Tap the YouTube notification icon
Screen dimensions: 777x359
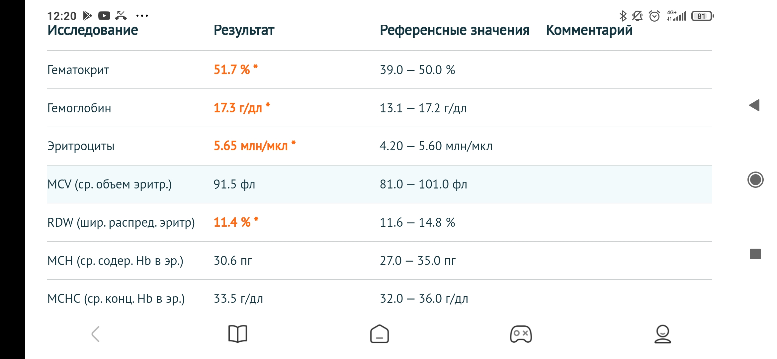[x=104, y=16]
